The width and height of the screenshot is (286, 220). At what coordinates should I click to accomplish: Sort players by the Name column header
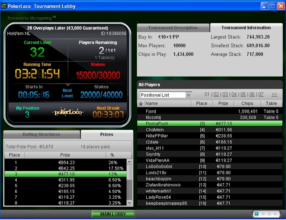pos(168,104)
